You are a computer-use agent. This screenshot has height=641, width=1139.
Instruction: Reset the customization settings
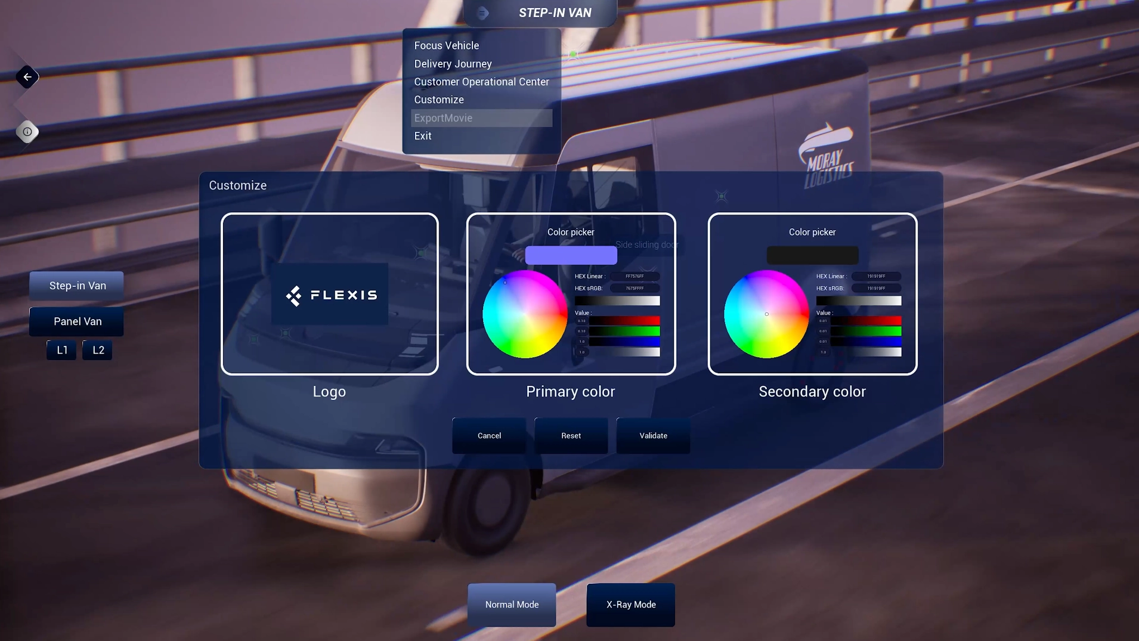(571, 436)
